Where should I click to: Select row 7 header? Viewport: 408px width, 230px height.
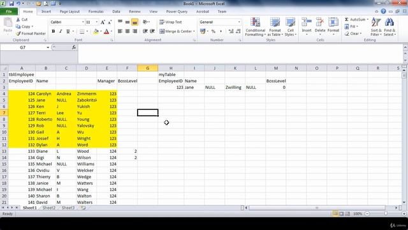pyautogui.click(x=4, y=113)
